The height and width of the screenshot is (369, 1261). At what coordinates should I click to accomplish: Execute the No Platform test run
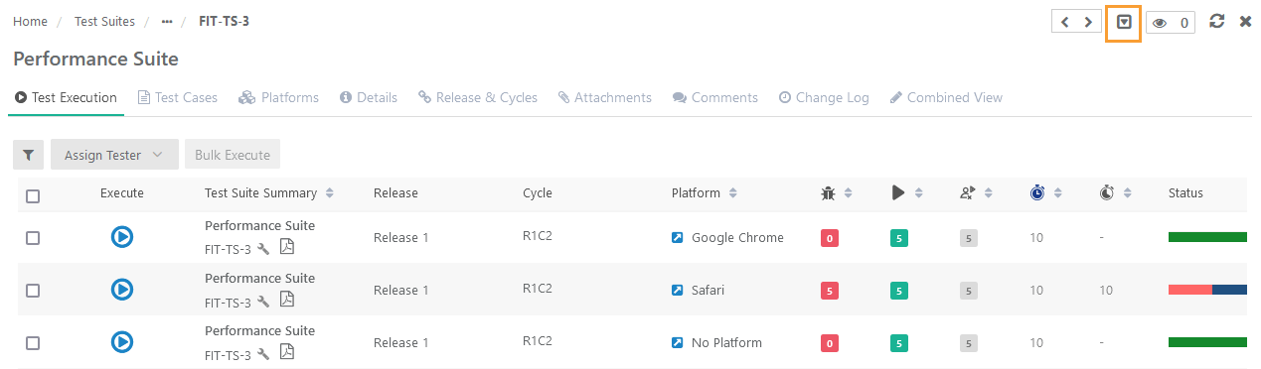coord(122,342)
